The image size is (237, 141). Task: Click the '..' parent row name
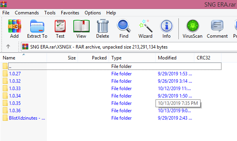[10, 66]
